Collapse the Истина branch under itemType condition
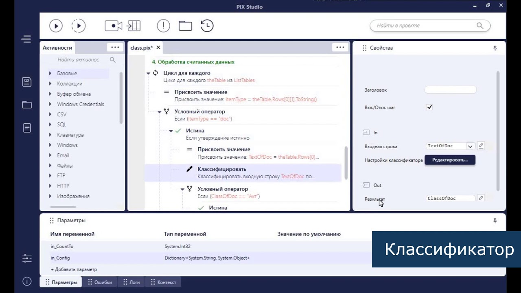The image size is (521, 293). 171,131
